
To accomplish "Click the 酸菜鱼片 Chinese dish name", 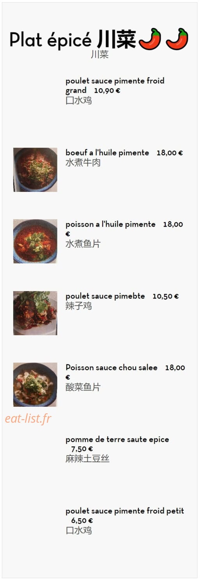I will tap(83, 387).
